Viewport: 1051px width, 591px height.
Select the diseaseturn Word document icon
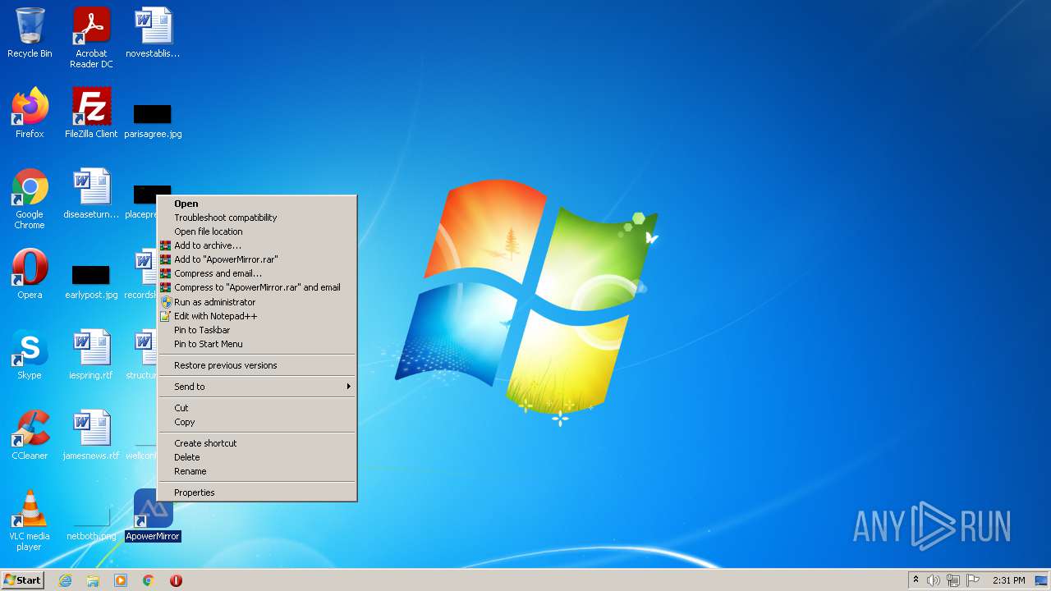pos(91,194)
